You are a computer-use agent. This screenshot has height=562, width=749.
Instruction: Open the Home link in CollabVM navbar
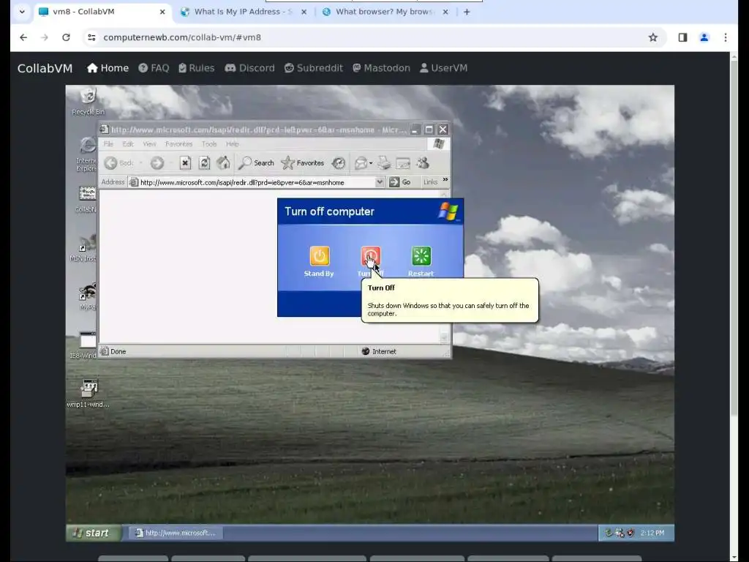[x=108, y=68]
